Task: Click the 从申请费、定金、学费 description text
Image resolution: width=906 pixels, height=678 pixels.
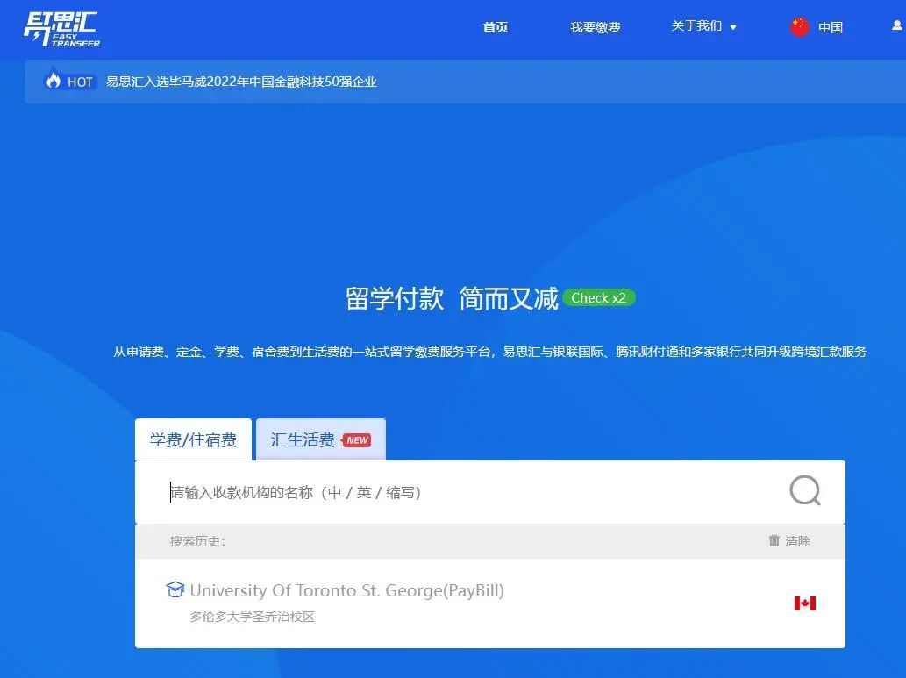Action: (x=490, y=352)
